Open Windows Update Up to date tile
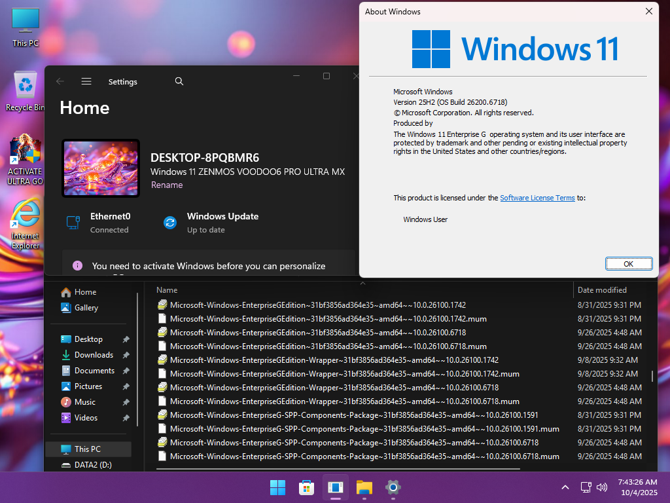The image size is (670, 503). [211, 223]
